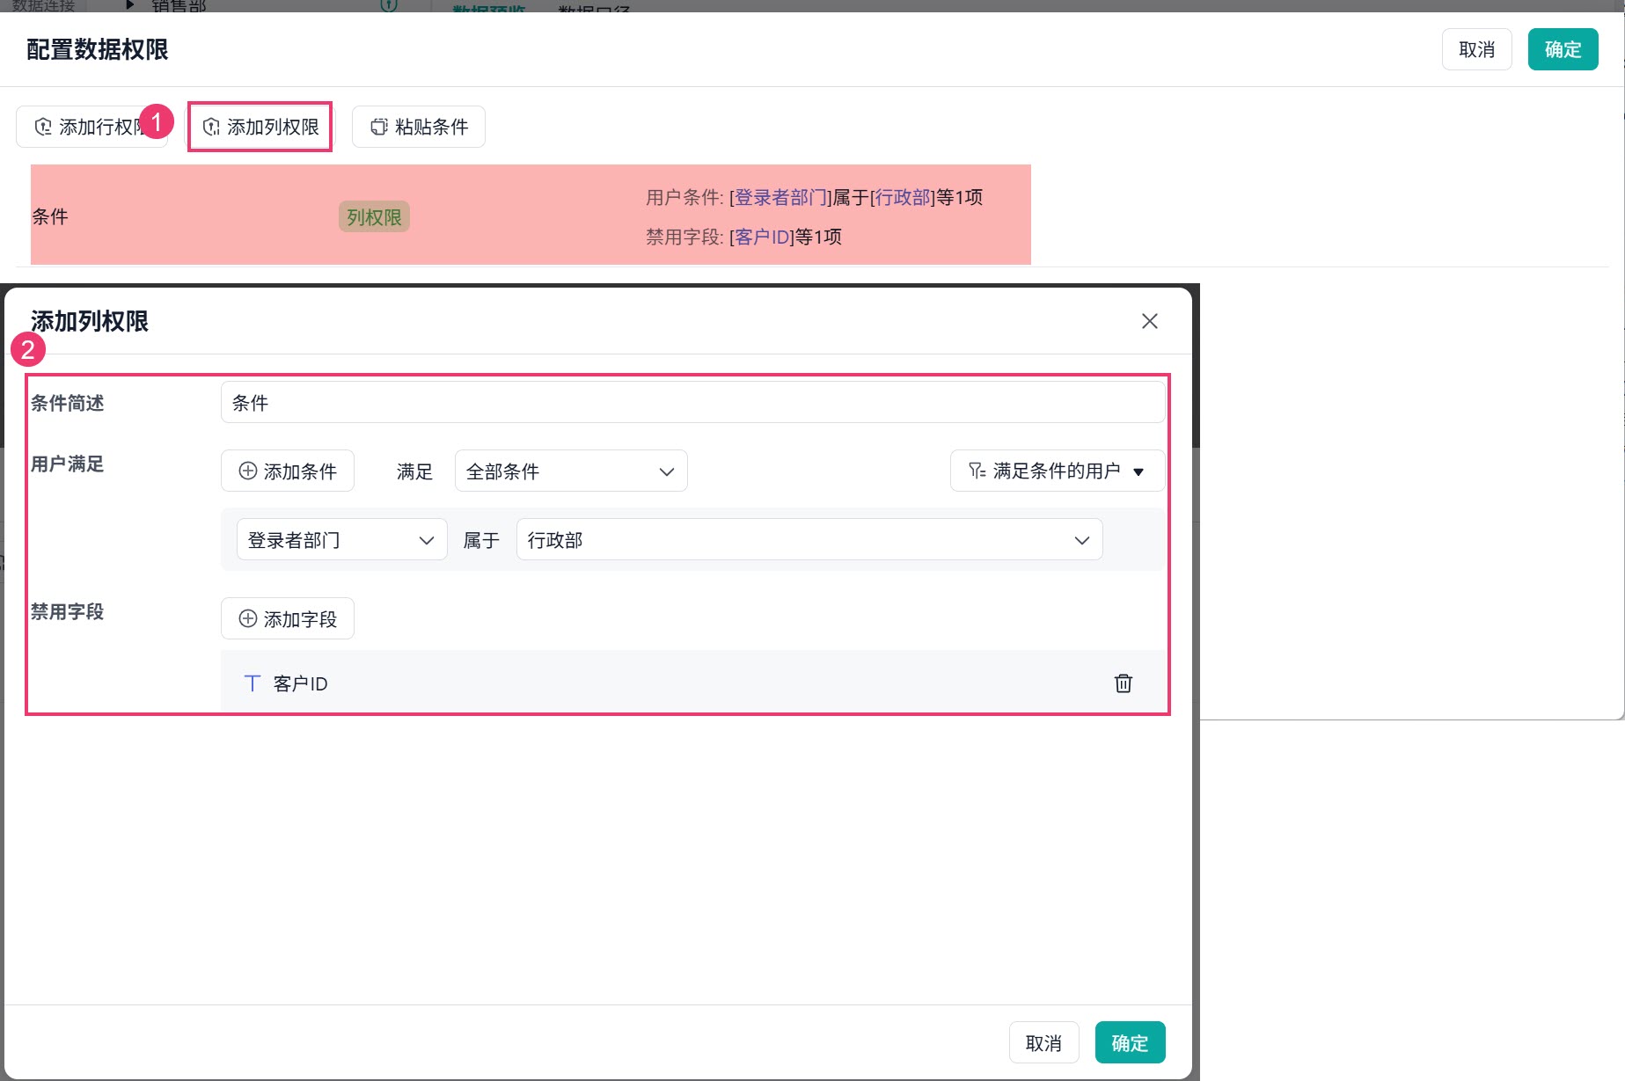The height and width of the screenshot is (1081, 1625).
Task: Click the shield icon on 添加列权限
Action: (x=211, y=127)
